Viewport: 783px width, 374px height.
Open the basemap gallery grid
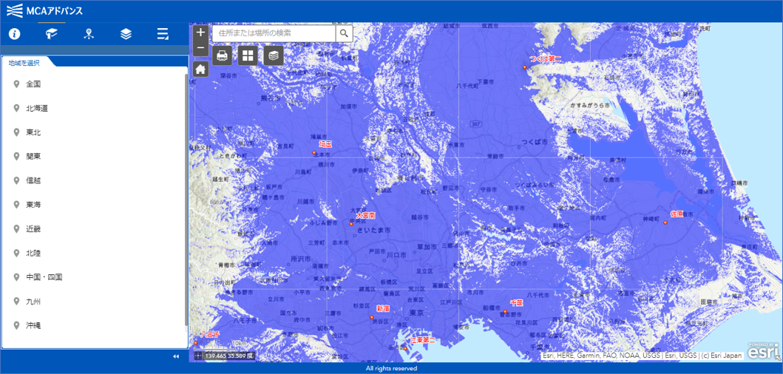(248, 55)
